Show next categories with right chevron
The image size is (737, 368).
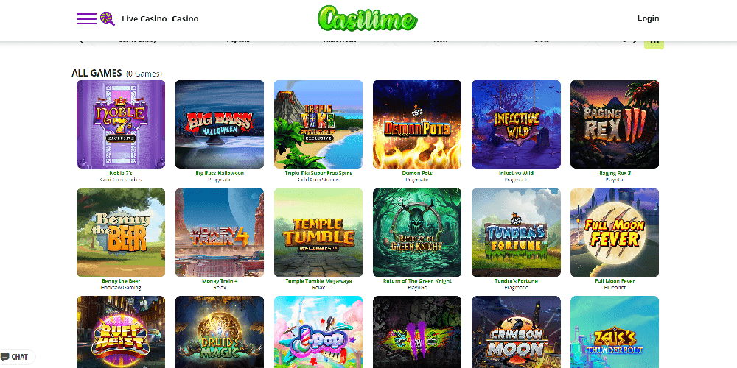click(x=635, y=42)
